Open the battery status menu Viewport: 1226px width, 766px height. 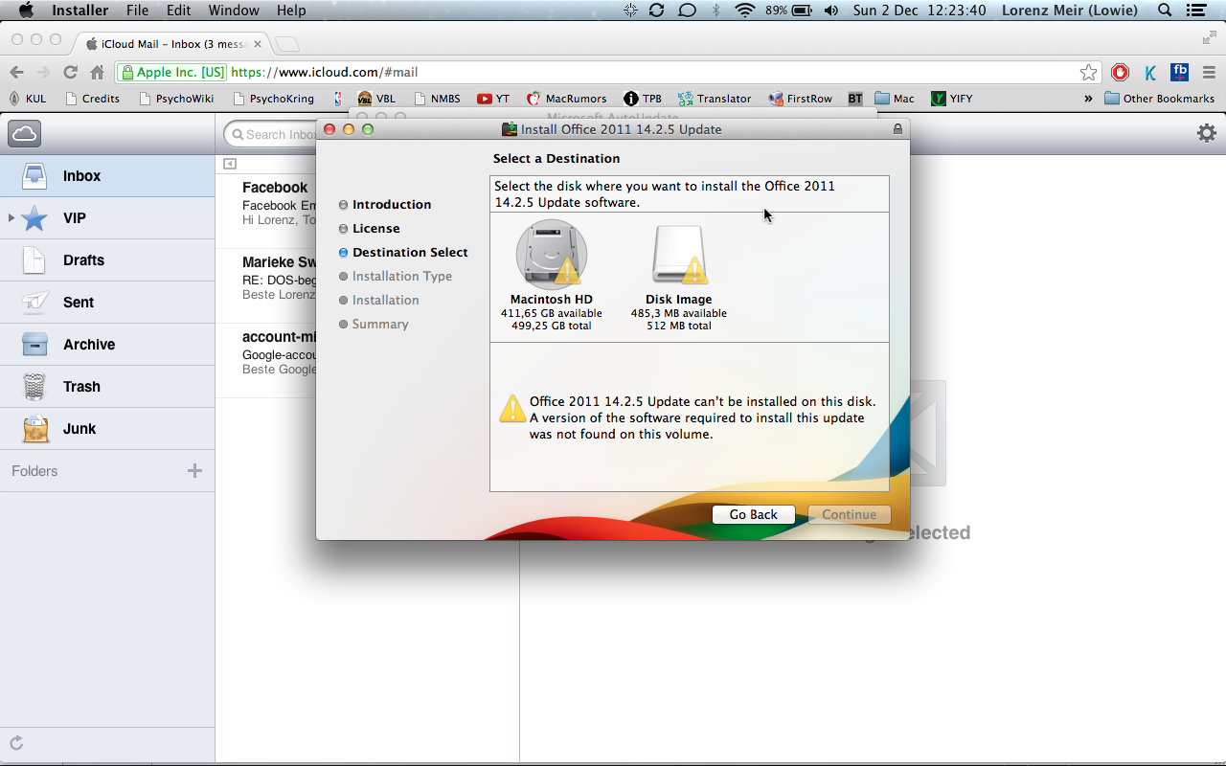pyautogui.click(x=789, y=11)
